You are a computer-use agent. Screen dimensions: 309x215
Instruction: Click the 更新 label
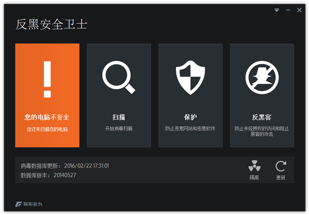pos(281,177)
